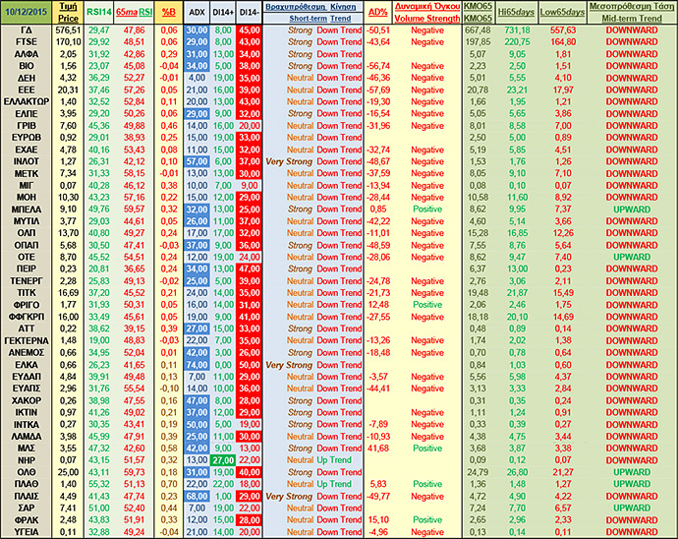Select the FTSE row label

coord(28,43)
